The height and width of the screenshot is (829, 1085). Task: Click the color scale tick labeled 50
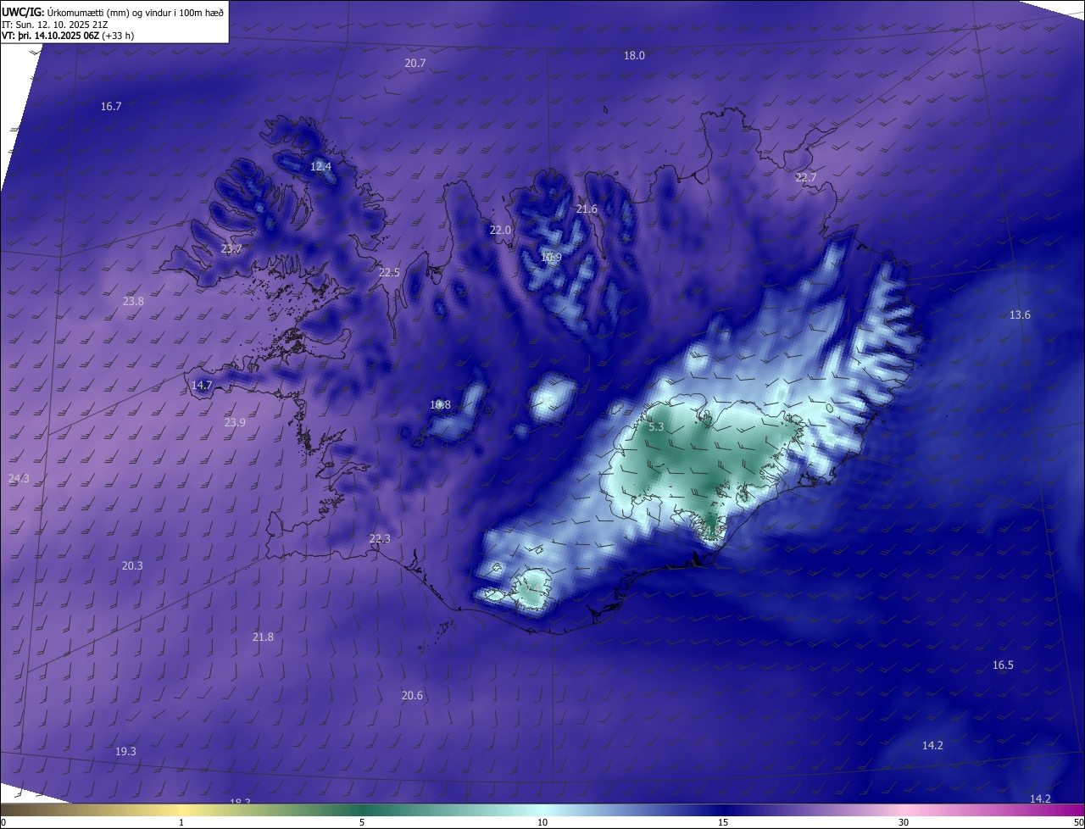click(1078, 822)
